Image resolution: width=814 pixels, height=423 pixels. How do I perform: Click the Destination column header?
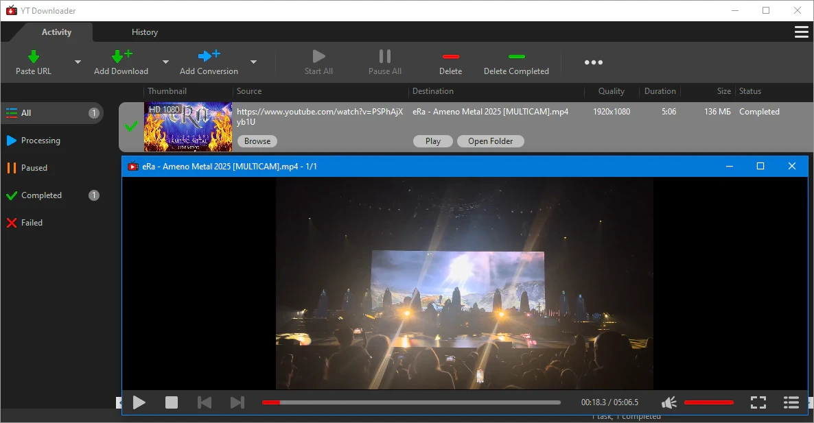click(x=433, y=91)
